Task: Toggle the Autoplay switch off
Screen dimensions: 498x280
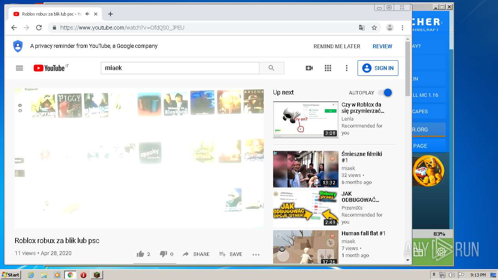Action: (385, 93)
